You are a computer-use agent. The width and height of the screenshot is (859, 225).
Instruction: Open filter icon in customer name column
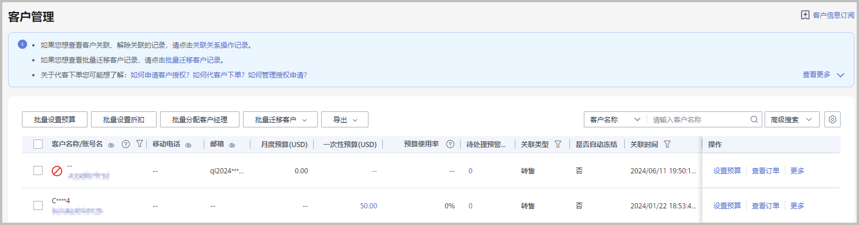pos(139,145)
